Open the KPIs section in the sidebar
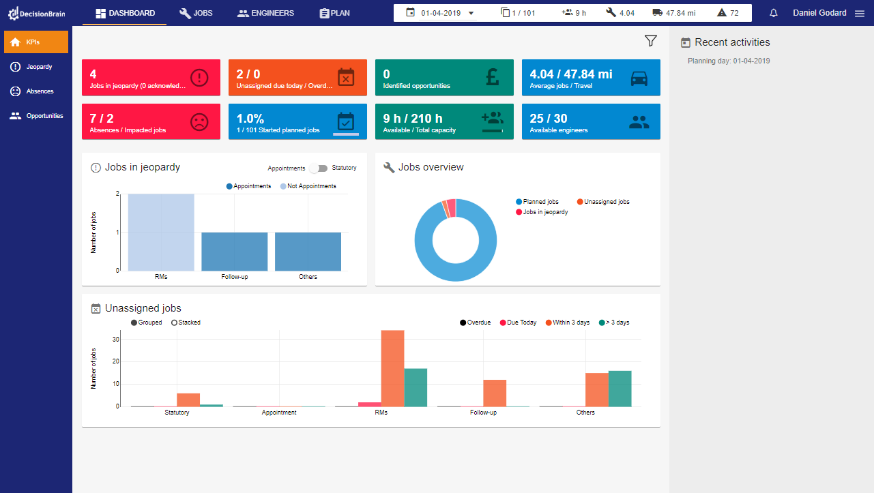This screenshot has width=874, height=493. [x=35, y=42]
